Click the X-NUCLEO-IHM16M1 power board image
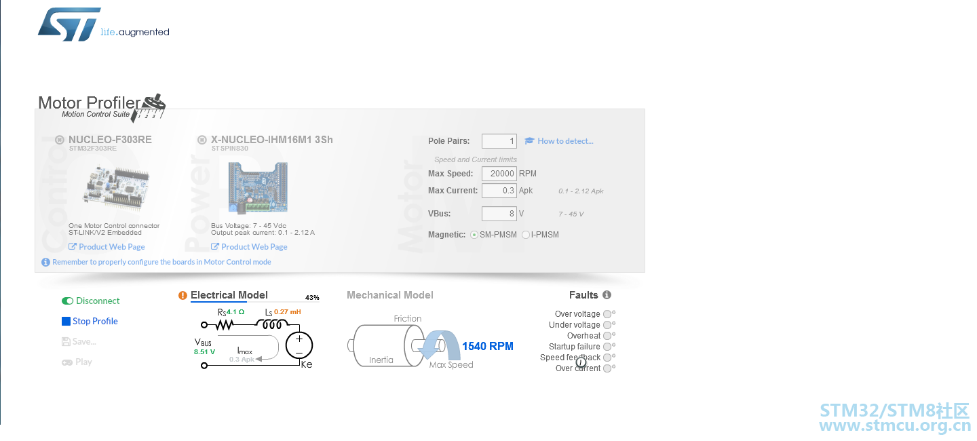The height and width of the screenshot is (441, 977). click(258, 188)
